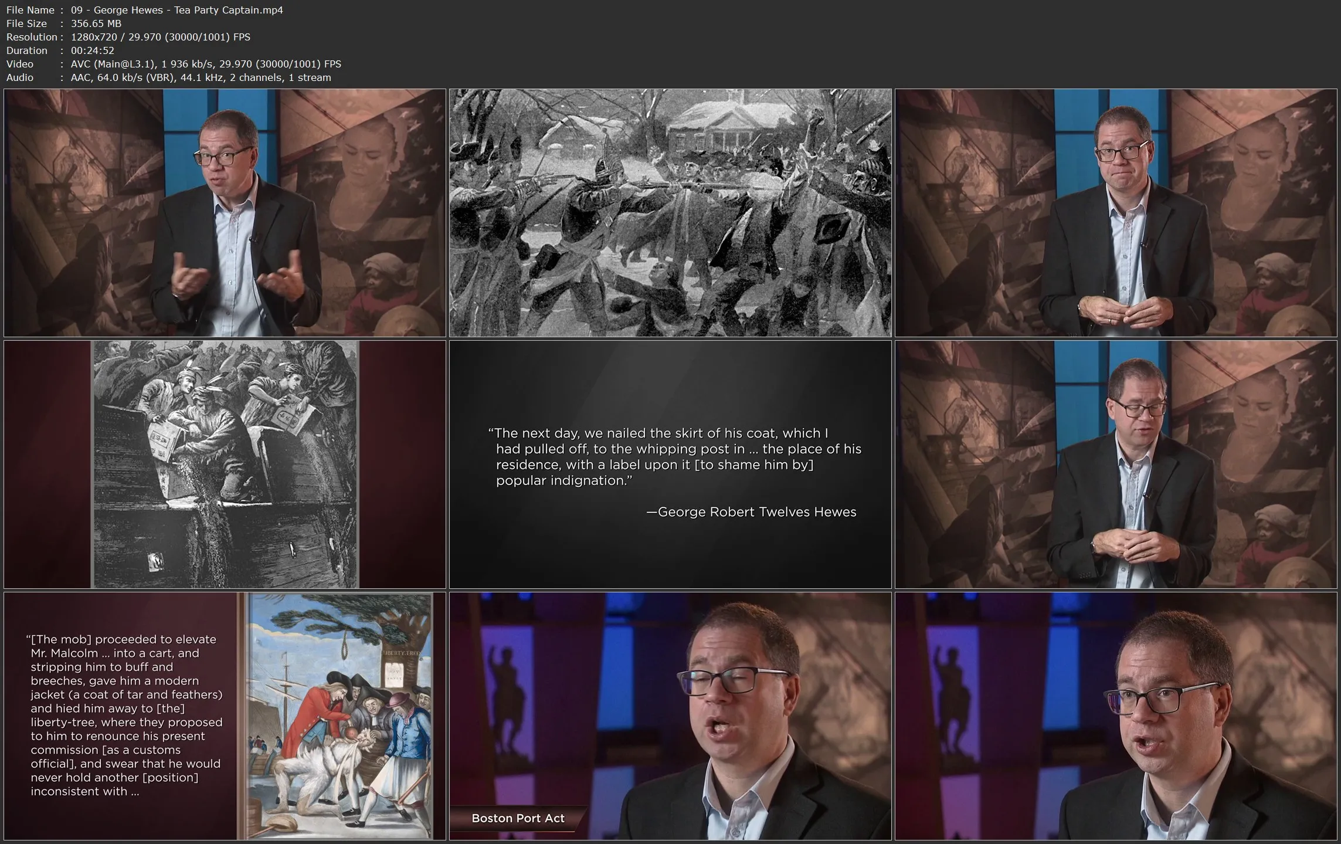Image resolution: width=1341 pixels, height=844 pixels.
Task: Click the audio line starting "AAC, 64.0 kb/s"
Action: tap(201, 77)
